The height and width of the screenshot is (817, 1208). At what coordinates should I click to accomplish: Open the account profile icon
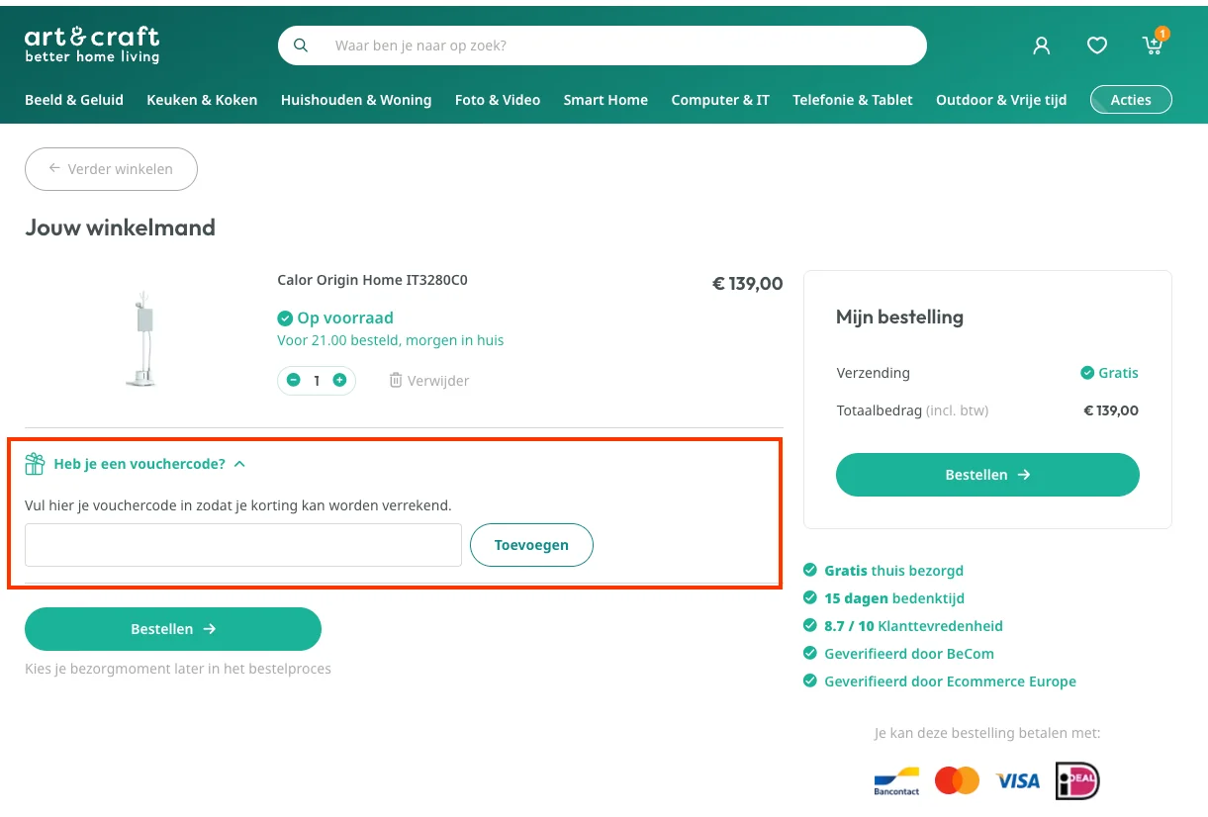(1041, 45)
